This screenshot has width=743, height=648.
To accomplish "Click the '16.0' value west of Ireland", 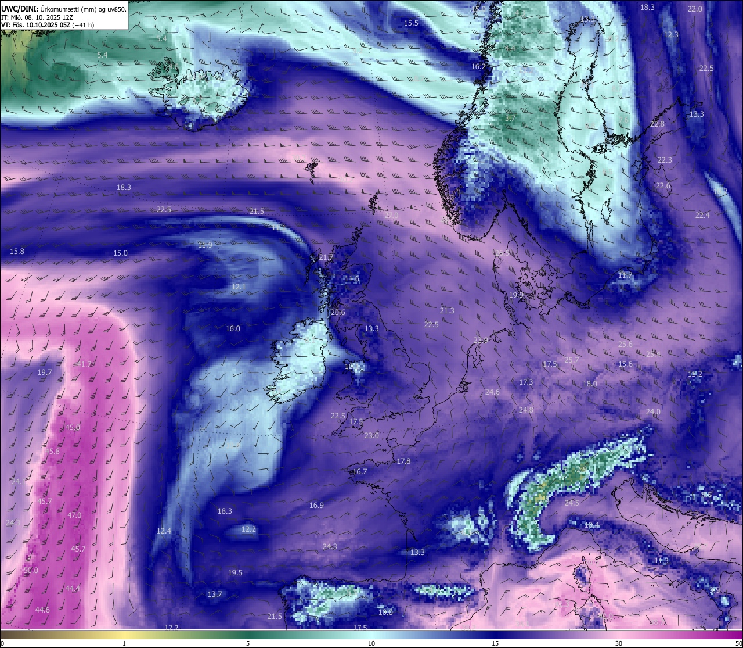I will [x=233, y=329].
